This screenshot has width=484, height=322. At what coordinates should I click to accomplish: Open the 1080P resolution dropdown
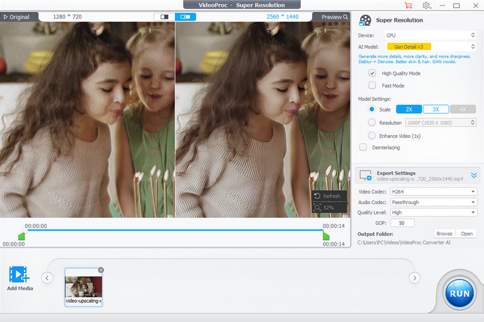[x=441, y=123]
